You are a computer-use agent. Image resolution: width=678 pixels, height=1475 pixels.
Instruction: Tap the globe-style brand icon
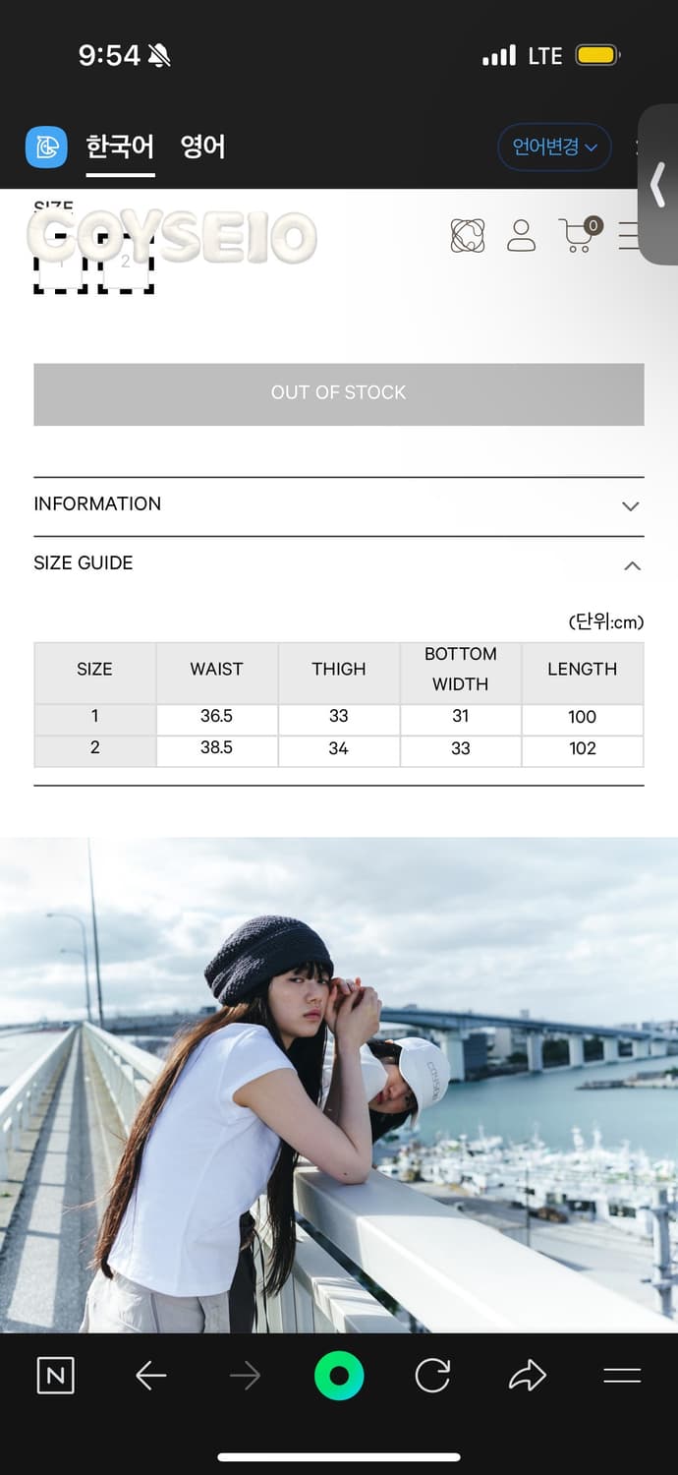(468, 235)
